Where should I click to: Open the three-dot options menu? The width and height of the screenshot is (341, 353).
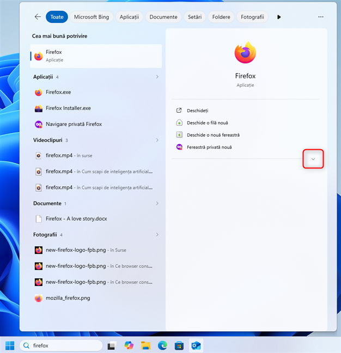(x=321, y=17)
